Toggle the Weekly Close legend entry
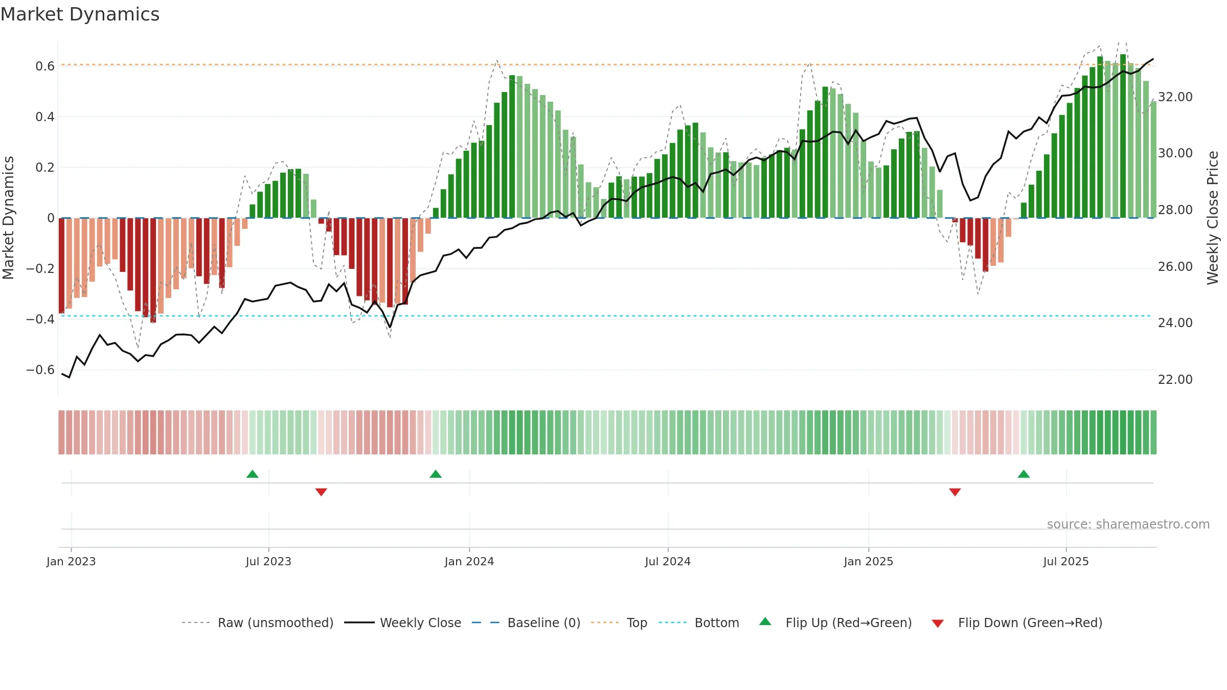Viewport: 1227px width, 690px height. (x=402, y=623)
